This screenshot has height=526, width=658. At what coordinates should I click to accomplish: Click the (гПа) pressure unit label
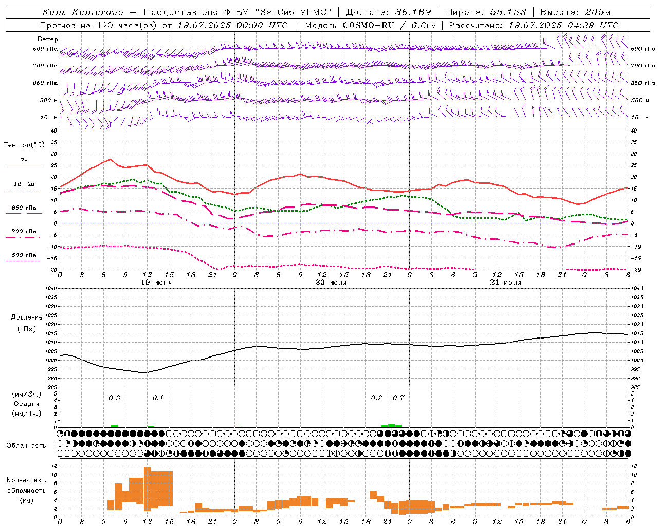tap(27, 329)
